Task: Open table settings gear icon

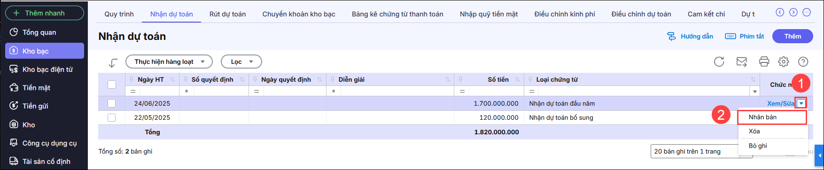Action: click(x=783, y=62)
